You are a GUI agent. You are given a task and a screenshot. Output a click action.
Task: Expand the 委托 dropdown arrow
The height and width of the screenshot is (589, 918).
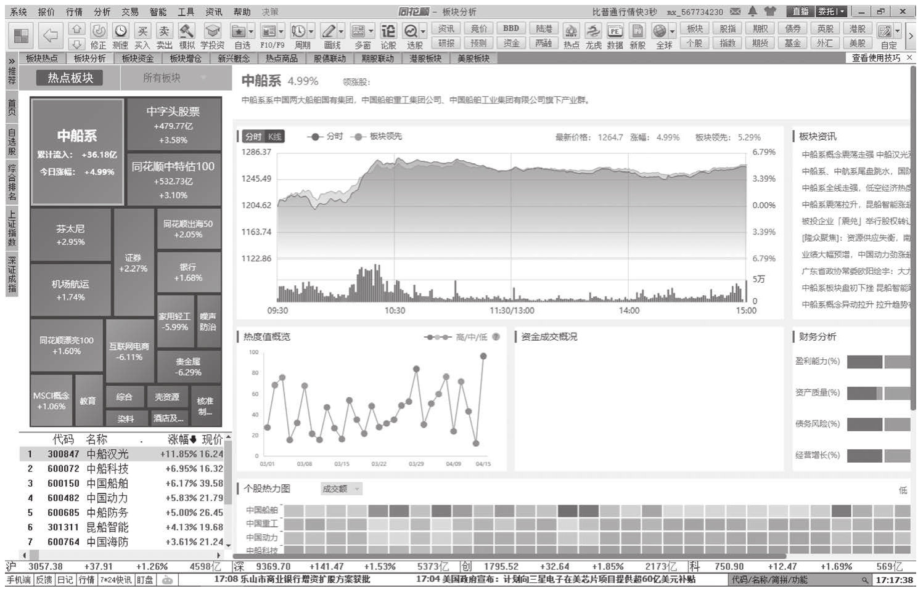[x=842, y=11]
